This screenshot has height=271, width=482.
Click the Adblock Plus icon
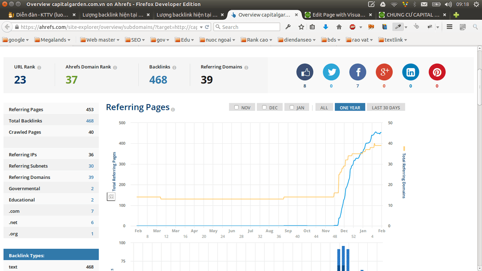coord(353,27)
